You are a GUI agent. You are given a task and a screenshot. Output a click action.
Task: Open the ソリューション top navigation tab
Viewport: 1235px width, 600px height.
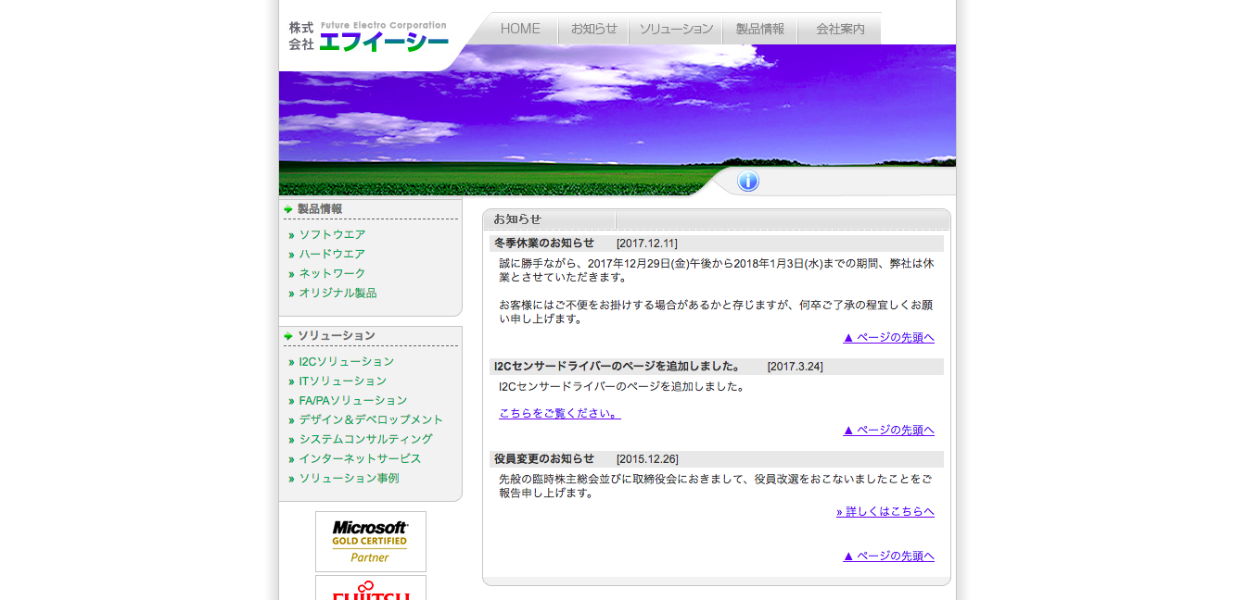click(x=676, y=29)
